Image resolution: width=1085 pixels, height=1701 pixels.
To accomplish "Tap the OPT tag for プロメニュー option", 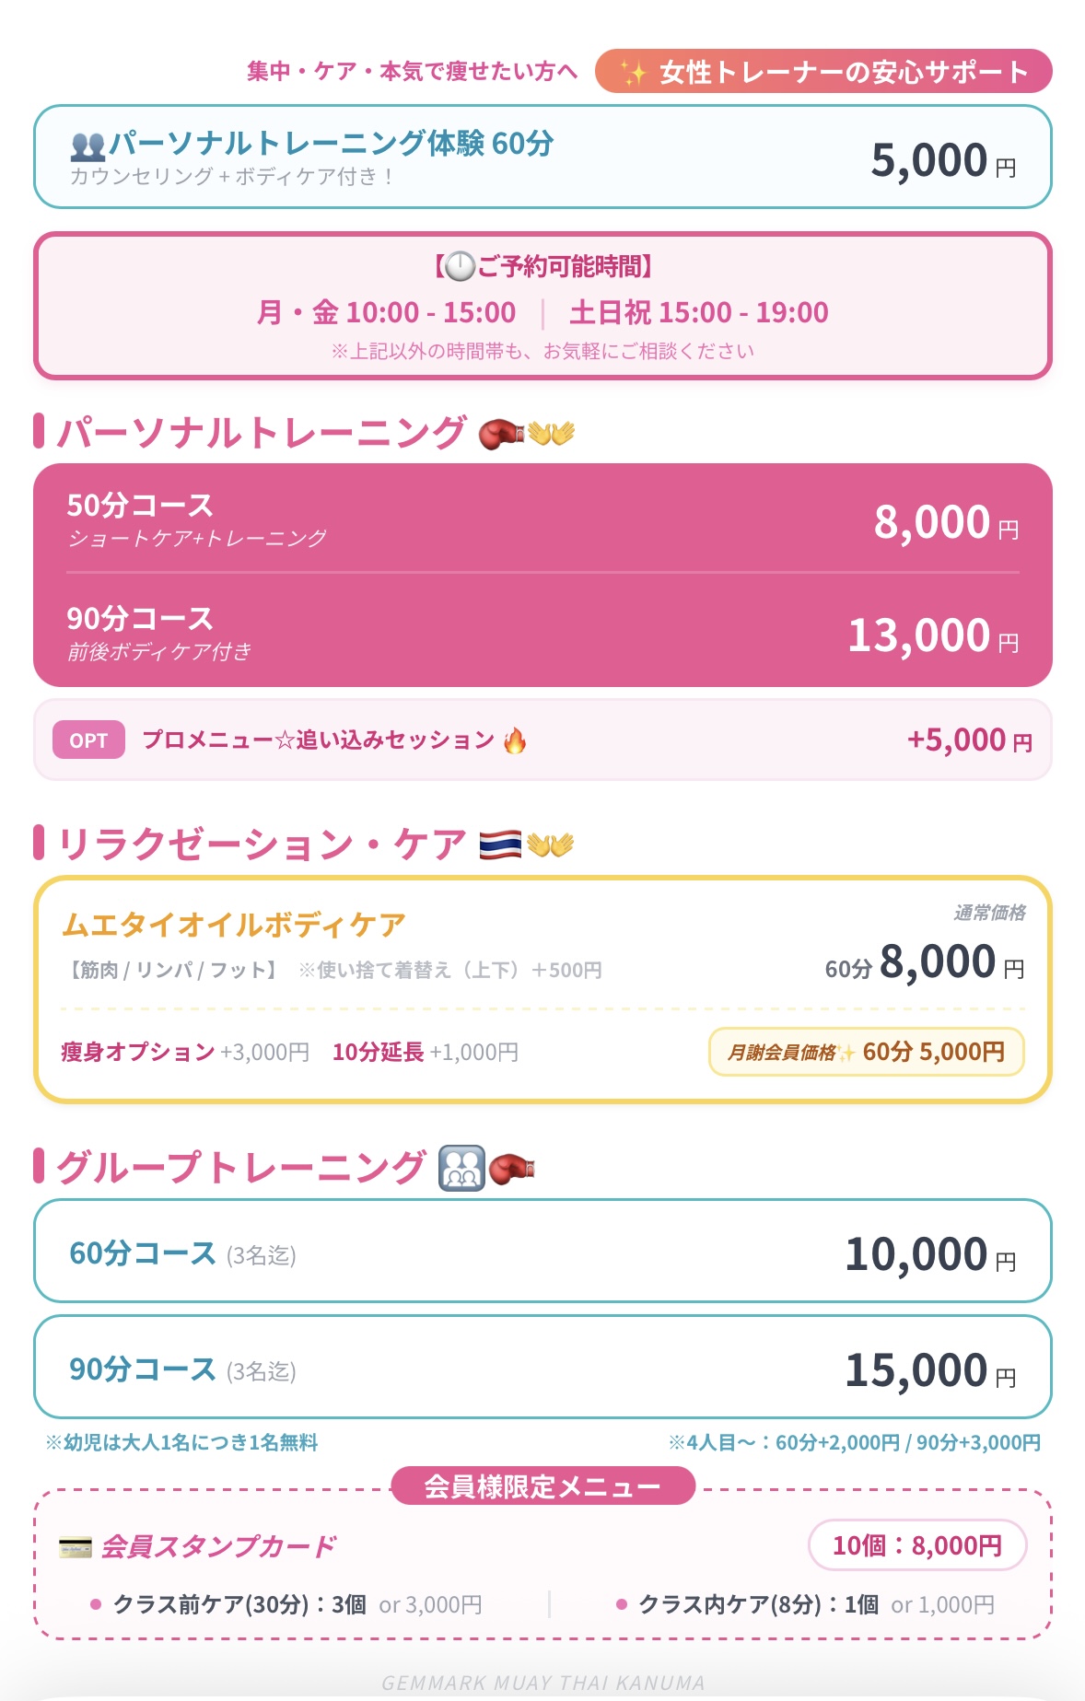I will [88, 740].
